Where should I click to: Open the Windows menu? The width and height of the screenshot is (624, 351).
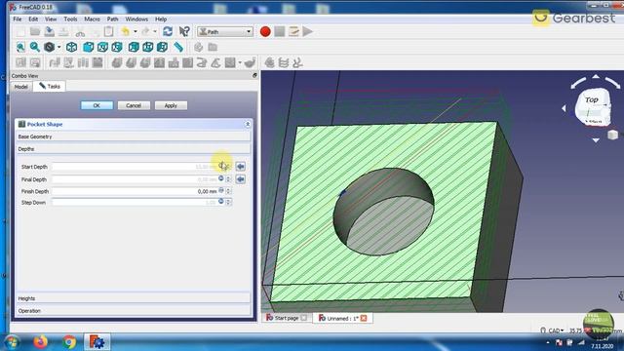coord(136,19)
